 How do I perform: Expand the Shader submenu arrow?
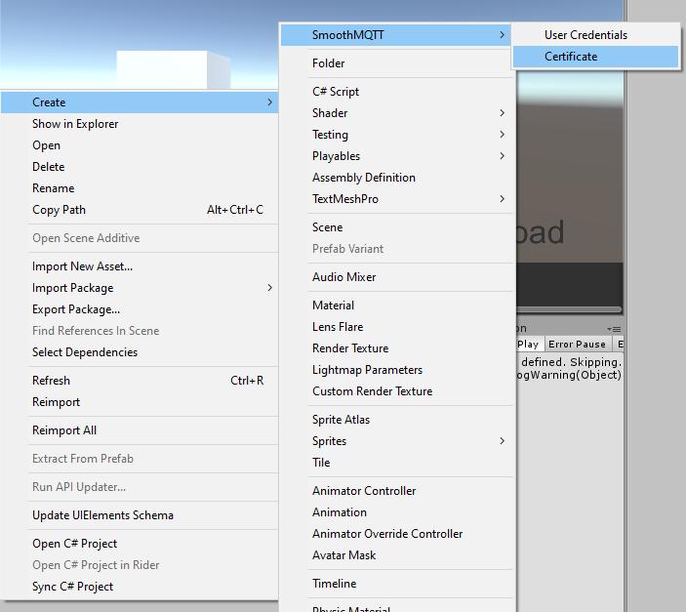(x=502, y=113)
